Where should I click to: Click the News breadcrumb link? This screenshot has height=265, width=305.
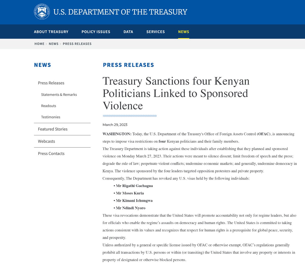54,44
